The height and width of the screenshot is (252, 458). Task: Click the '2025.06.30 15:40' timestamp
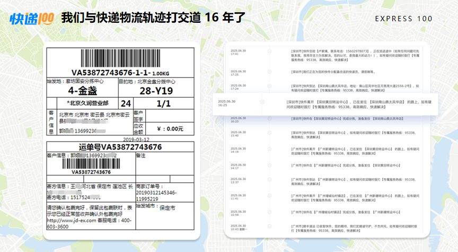[238, 134]
